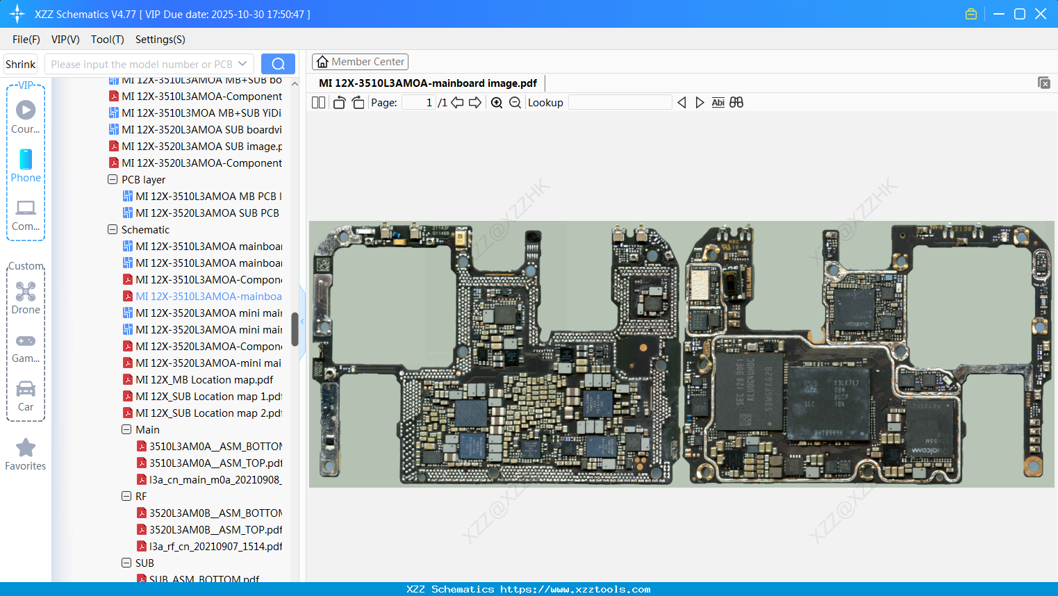Activate the Car schematics mode

point(26,393)
